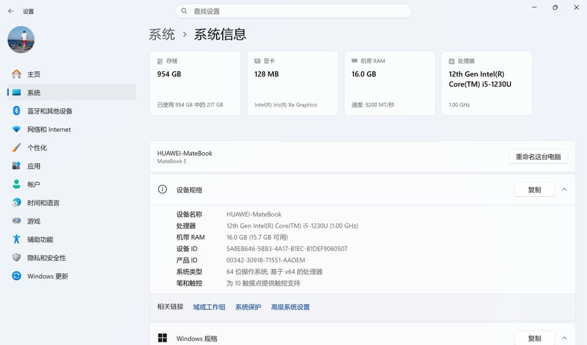Click the 64 位操作系统 system type value
Image resolution: width=587 pixels, height=345 pixels.
[x=275, y=272]
